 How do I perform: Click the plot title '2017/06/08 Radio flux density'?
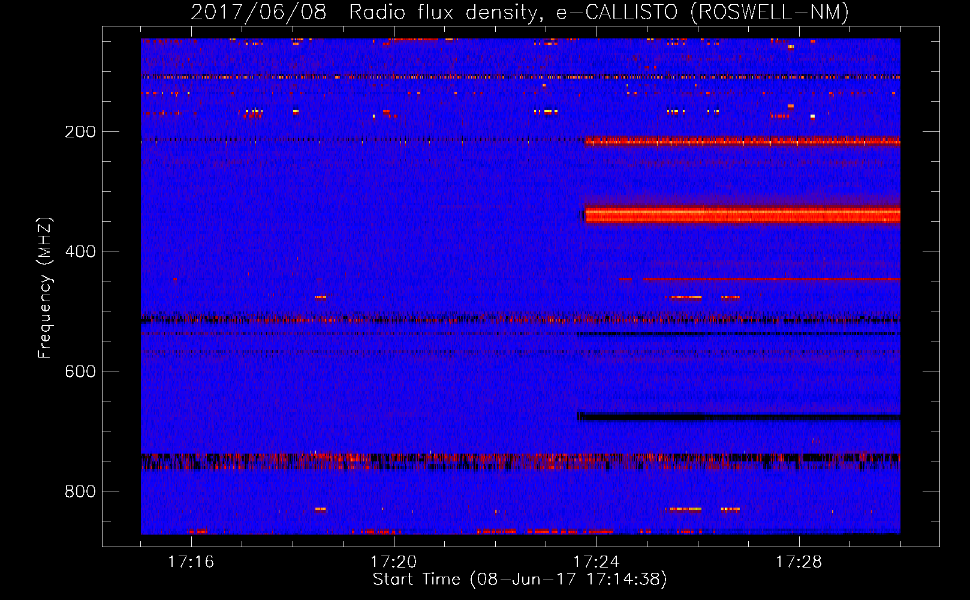520,12
